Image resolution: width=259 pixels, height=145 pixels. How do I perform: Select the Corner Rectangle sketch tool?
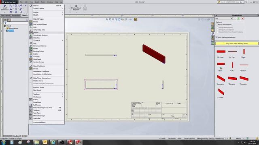click(x=11, y=9)
